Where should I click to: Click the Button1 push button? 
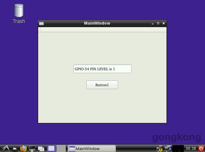tap(102, 85)
